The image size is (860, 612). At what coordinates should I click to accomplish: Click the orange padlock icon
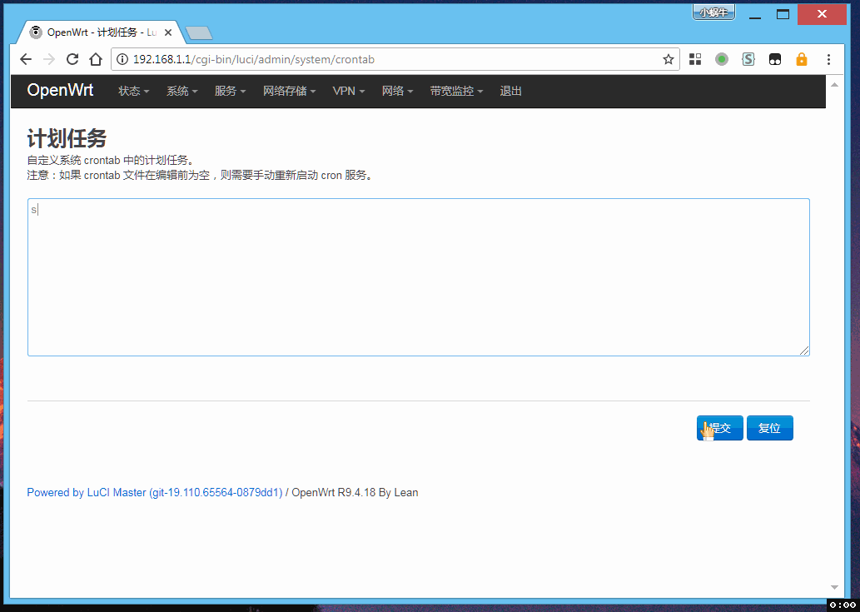coord(801,59)
